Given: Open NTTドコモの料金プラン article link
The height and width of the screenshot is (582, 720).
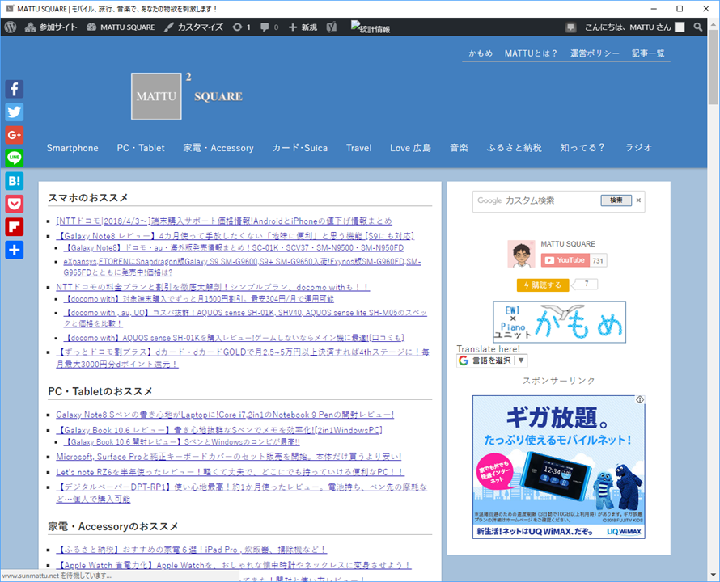Looking at the screenshot, I should point(213,287).
